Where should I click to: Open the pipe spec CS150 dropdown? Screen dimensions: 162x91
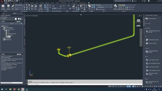[19, 9]
